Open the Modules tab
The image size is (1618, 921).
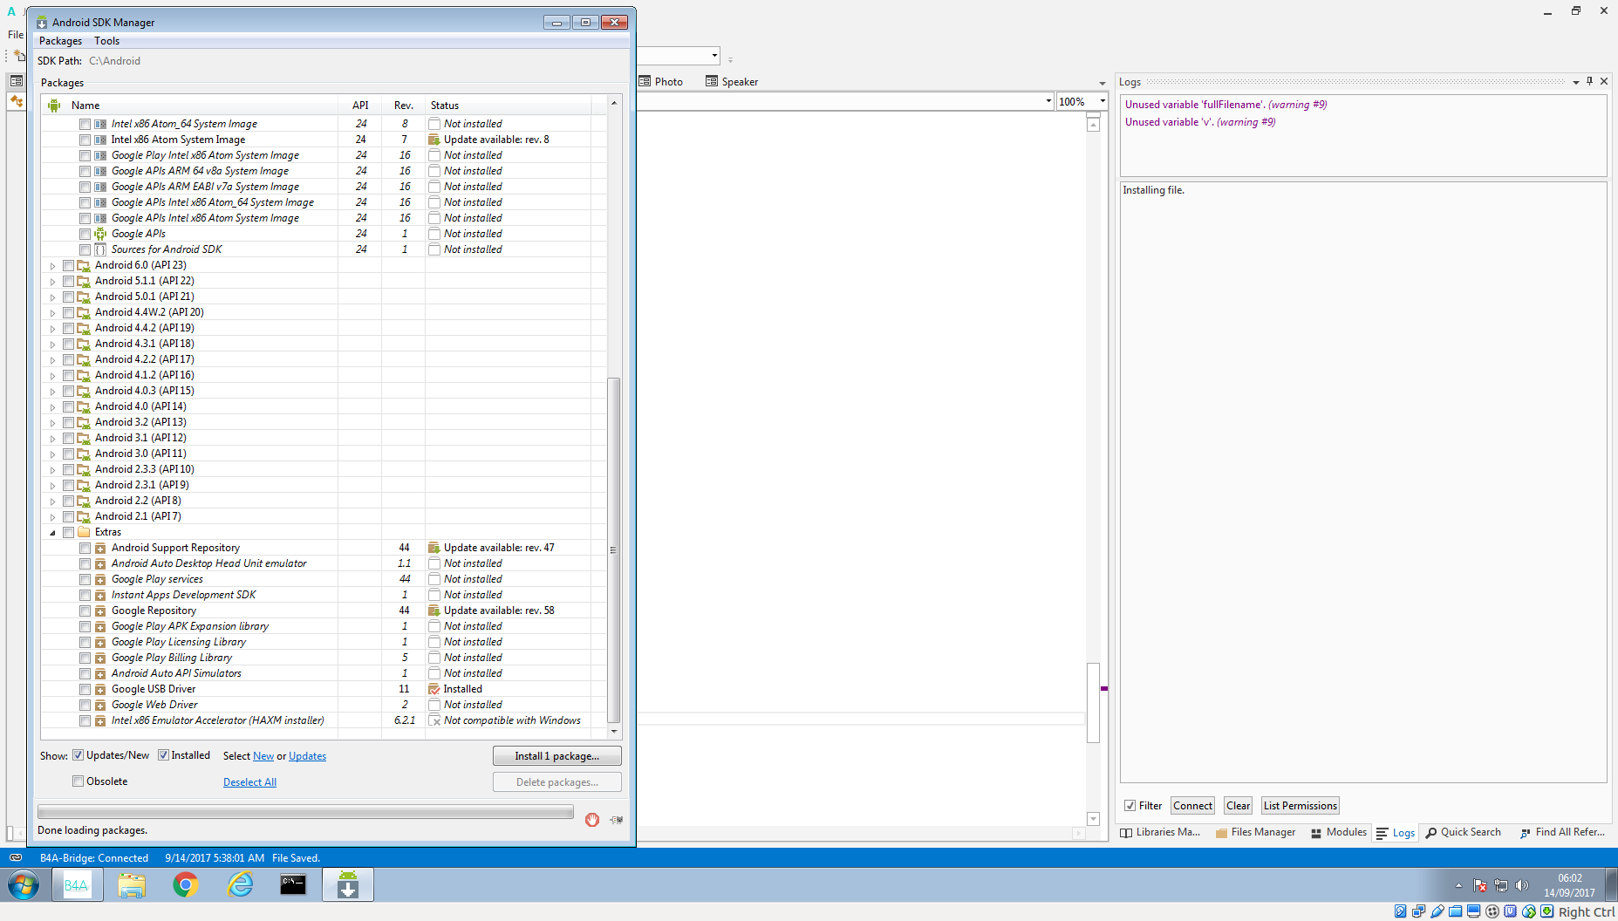1339,832
